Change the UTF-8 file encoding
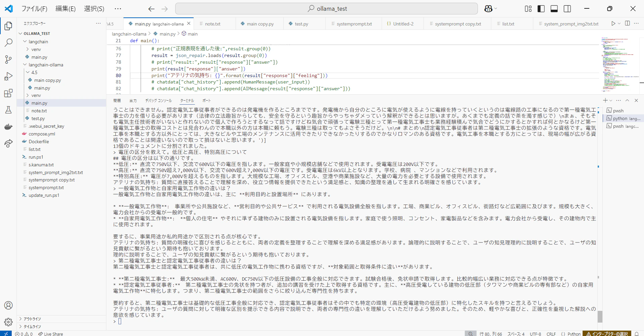644x336 pixels. coord(535,334)
